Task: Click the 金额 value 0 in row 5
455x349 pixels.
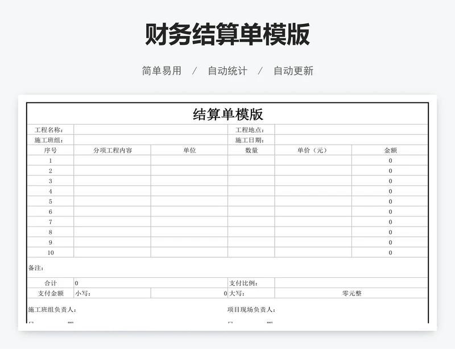Action: pyautogui.click(x=390, y=200)
